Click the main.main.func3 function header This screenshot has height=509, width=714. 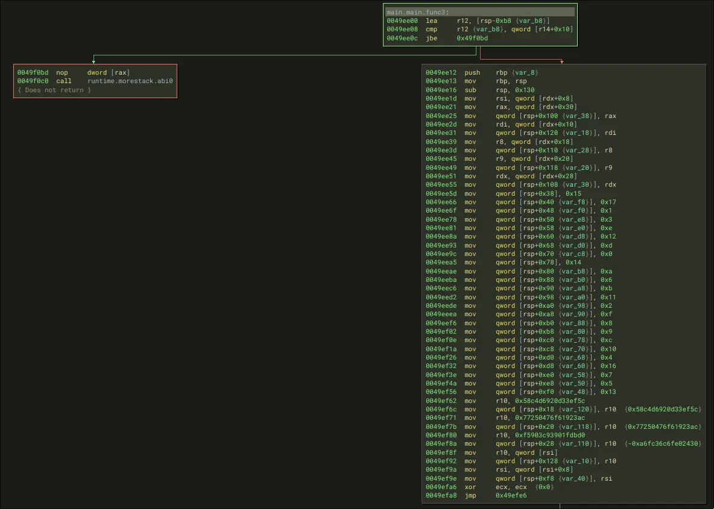tap(416, 11)
